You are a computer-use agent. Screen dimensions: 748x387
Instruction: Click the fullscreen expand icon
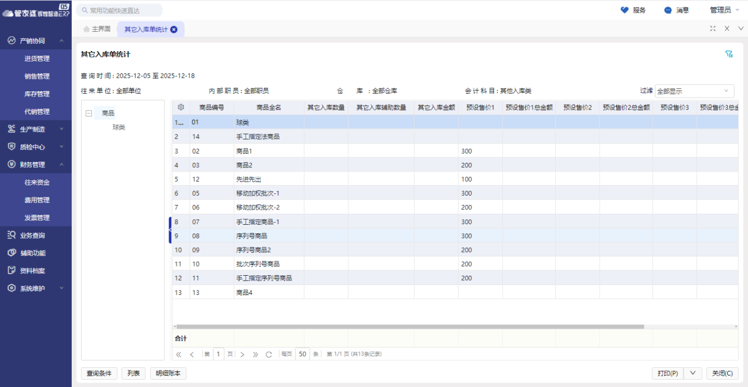[x=712, y=29]
